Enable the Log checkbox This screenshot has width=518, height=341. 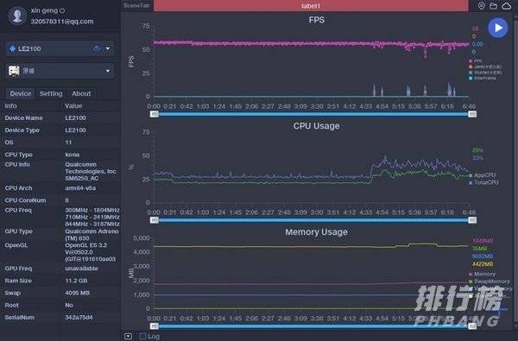(x=142, y=337)
